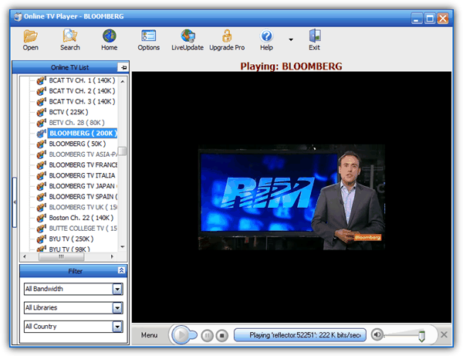Click horizontal scrollbar left arrow in list
463x356 pixels.
tap(25, 256)
